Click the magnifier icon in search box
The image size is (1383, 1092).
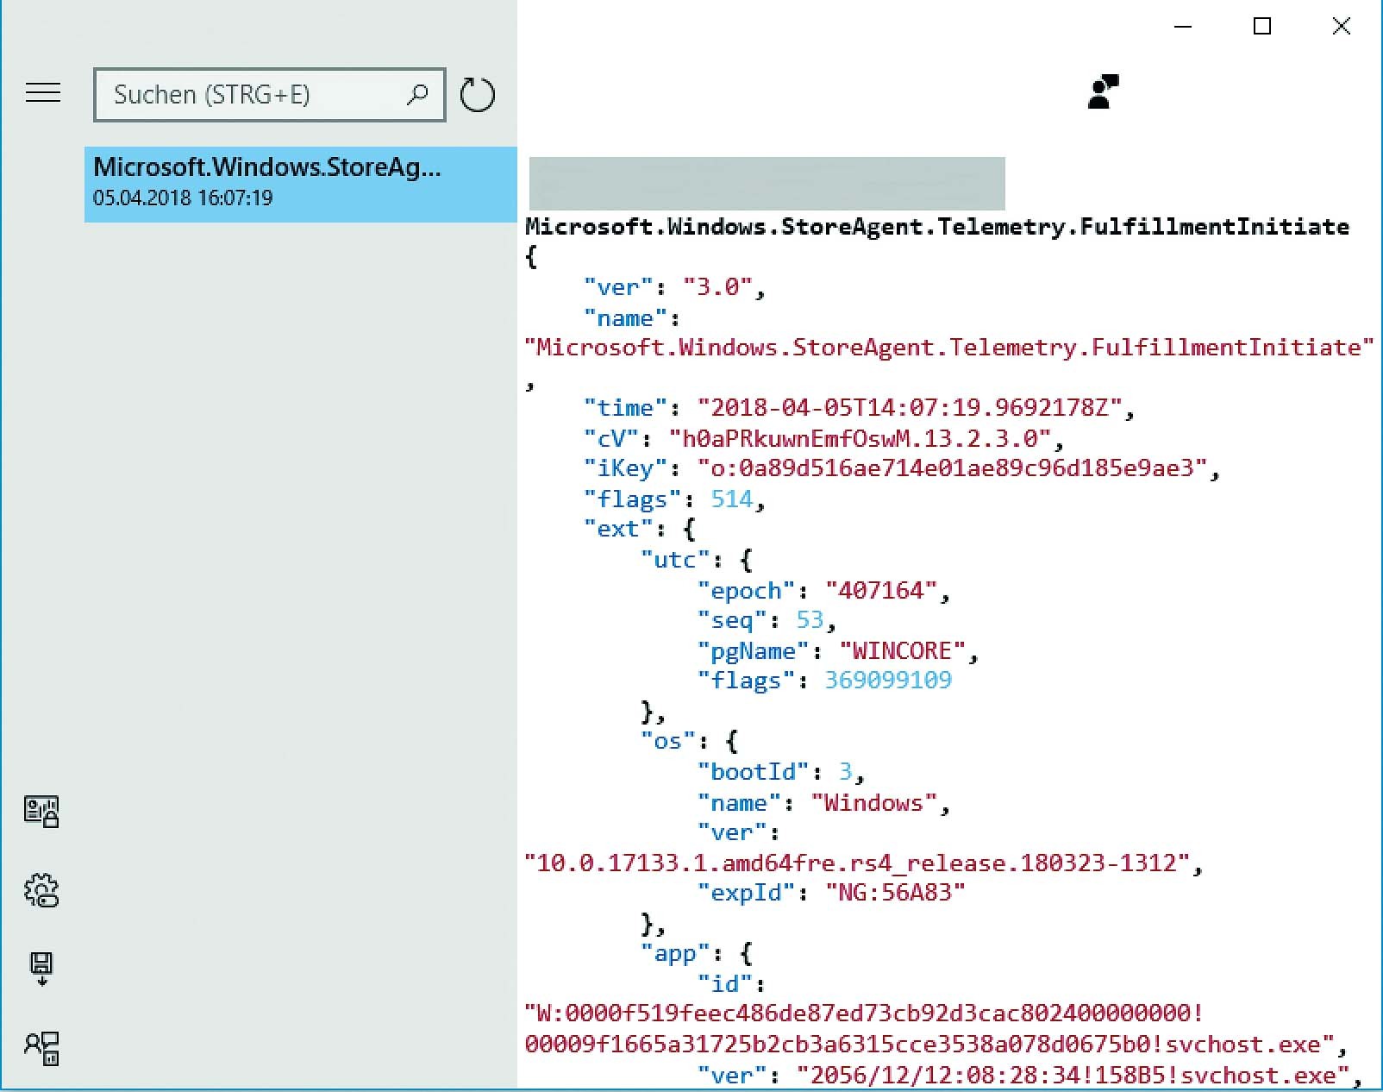[418, 94]
